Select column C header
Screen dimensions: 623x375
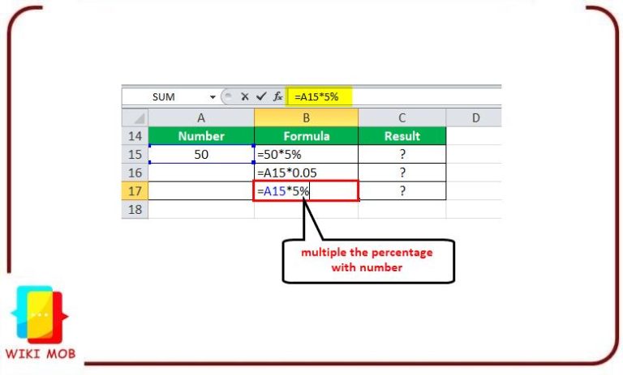402,117
